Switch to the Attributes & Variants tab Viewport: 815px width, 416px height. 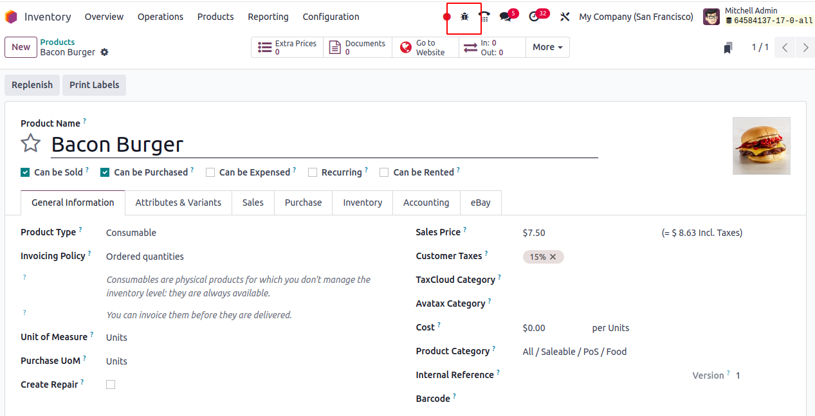click(x=178, y=203)
